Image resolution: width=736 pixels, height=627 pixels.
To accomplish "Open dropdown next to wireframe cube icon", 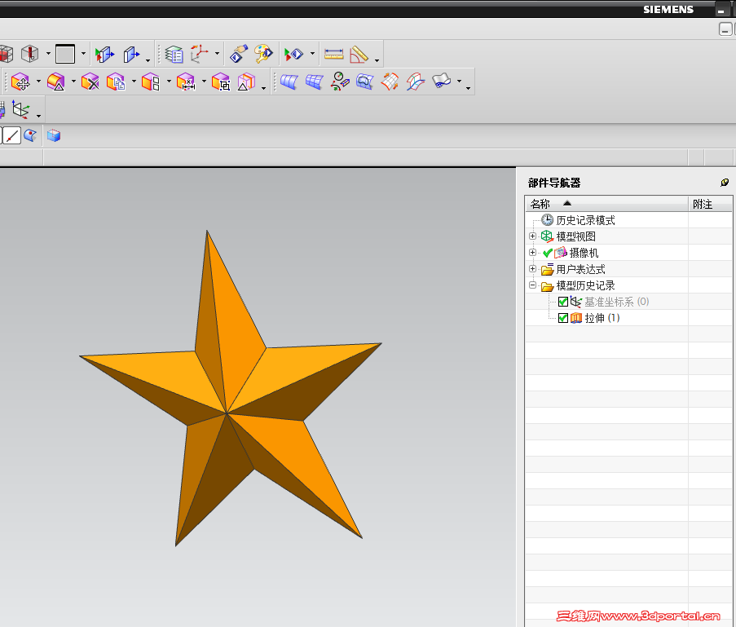I will (x=48, y=54).
